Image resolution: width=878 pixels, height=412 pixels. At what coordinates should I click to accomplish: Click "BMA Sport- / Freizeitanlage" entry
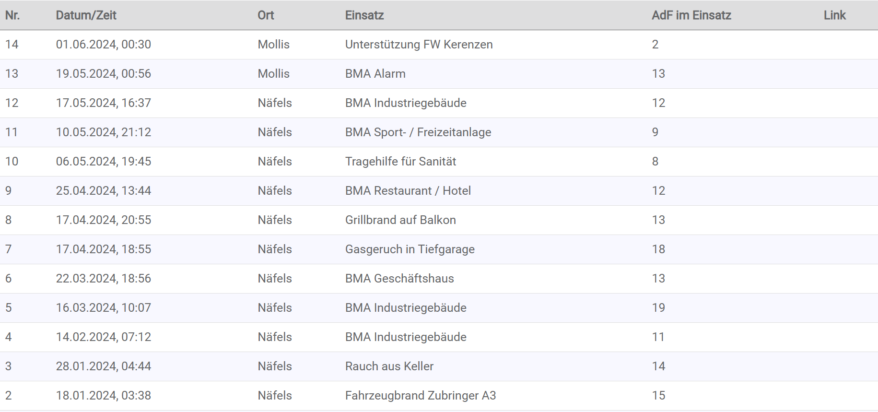pyautogui.click(x=418, y=132)
